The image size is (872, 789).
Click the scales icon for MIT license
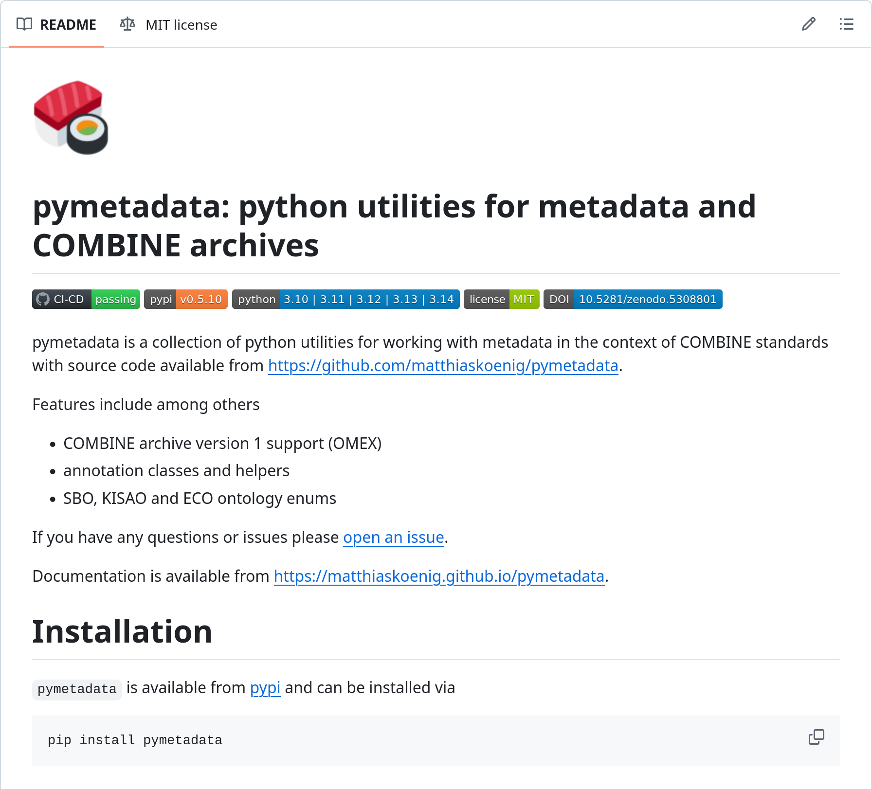(x=127, y=24)
